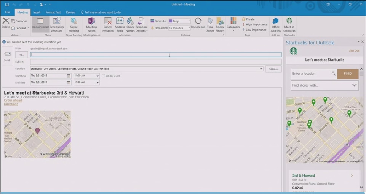Click the Delete meeting icon
Screen dimensions: 366x194
pos(6,23)
